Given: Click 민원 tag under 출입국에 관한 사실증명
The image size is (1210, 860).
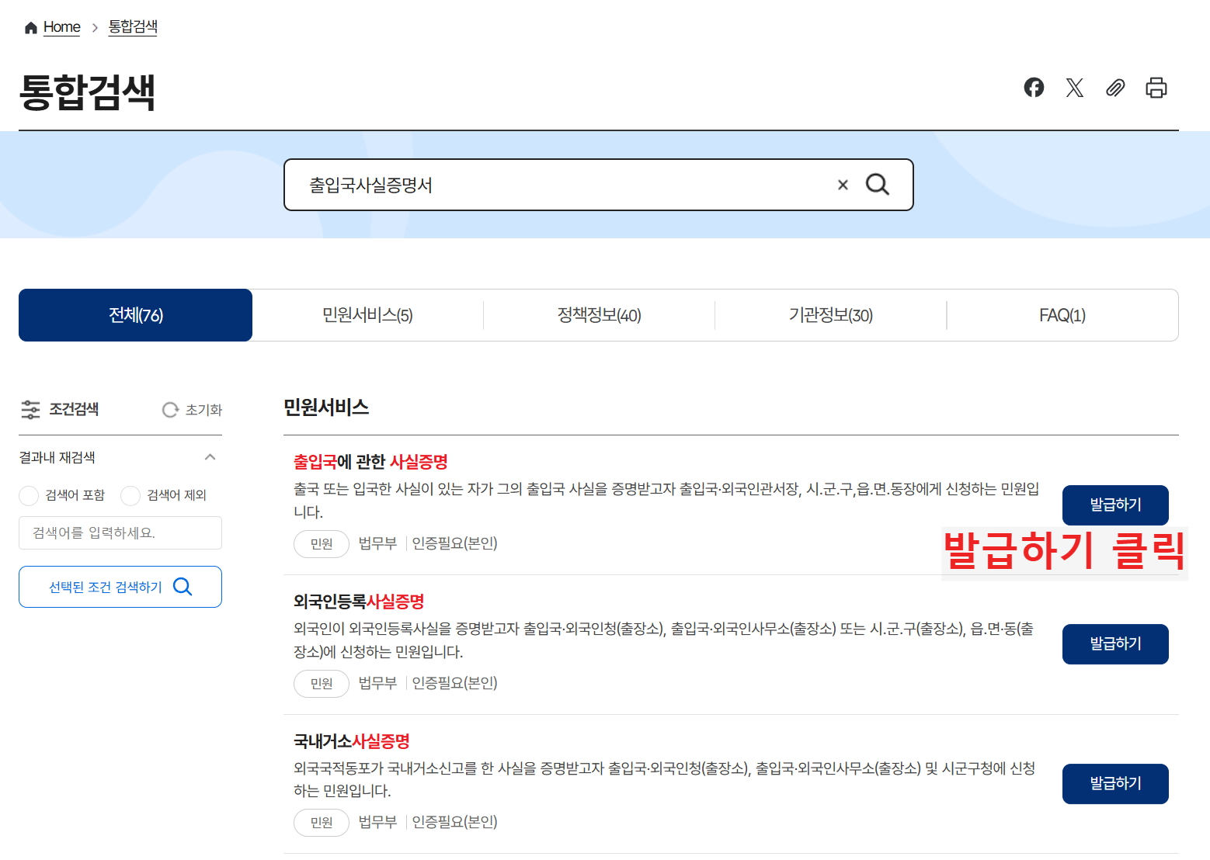Looking at the screenshot, I should 322,544.
